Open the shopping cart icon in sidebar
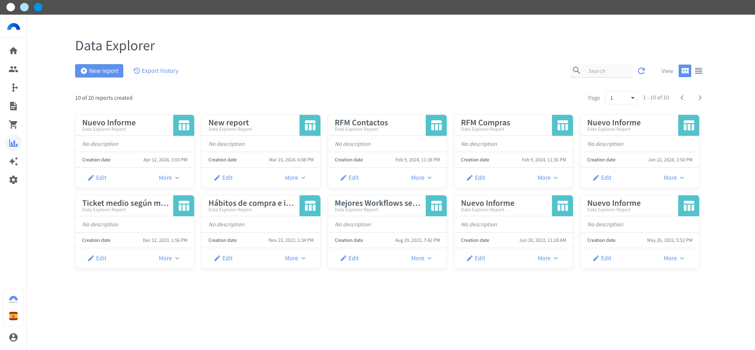 13,124
